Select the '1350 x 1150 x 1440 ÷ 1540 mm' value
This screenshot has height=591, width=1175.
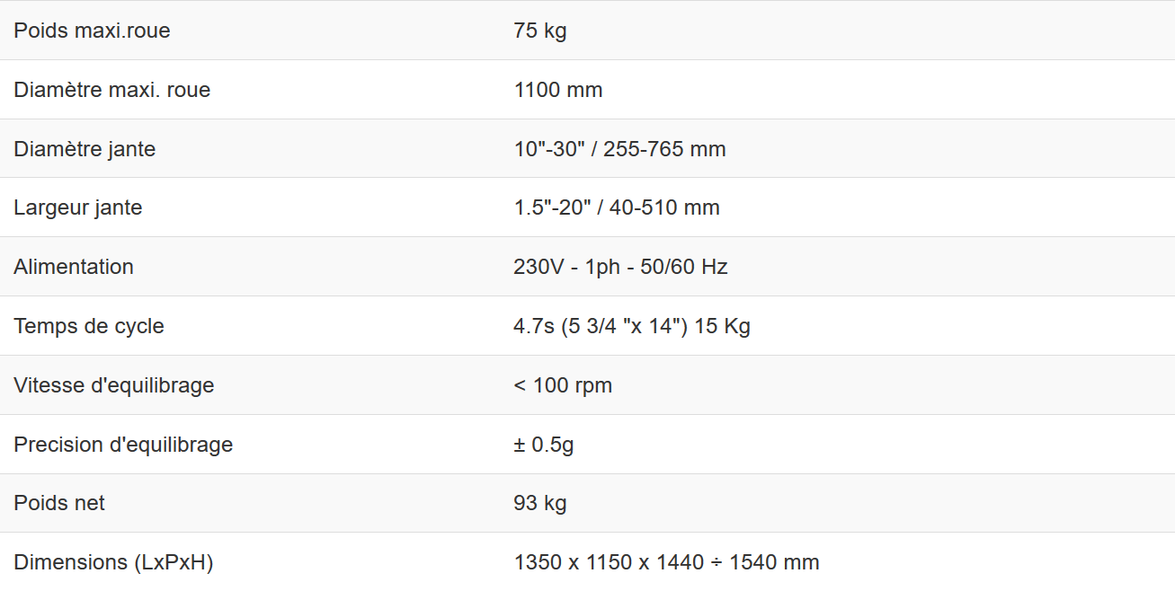(x=666, y=562)
